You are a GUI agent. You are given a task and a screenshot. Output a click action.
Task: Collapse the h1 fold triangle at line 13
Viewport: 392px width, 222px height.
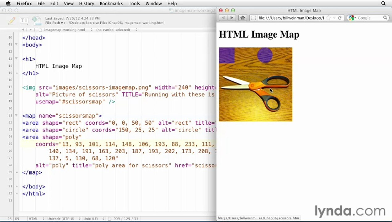16,59
